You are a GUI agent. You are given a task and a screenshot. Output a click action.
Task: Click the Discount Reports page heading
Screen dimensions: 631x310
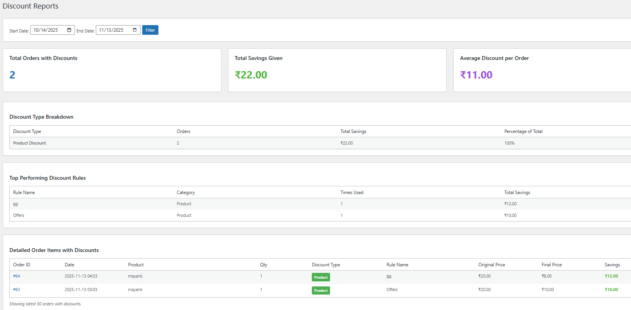(31, 6)
